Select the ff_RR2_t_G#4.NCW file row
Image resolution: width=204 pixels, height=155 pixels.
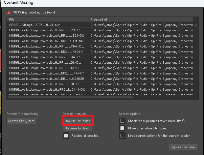pos(47,89)
